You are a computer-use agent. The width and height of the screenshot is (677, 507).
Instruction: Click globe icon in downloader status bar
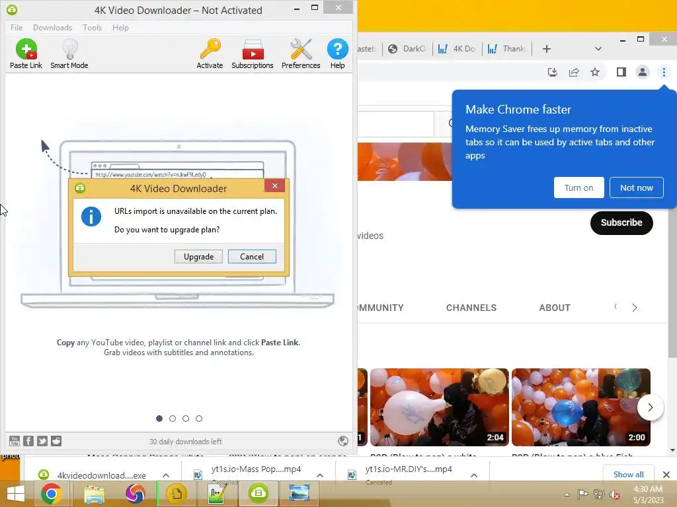[343, 440]
